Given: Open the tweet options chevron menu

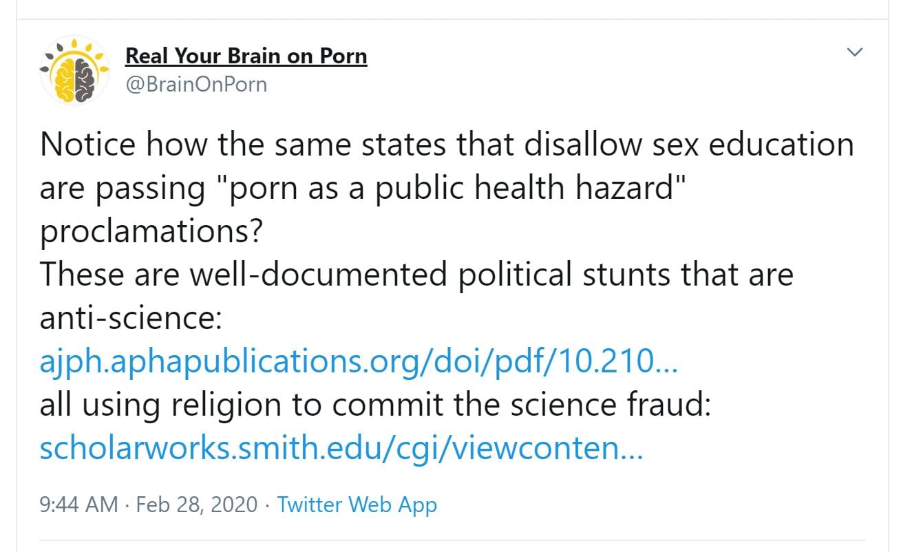Looking at the screenshot, I should point(854,52).
